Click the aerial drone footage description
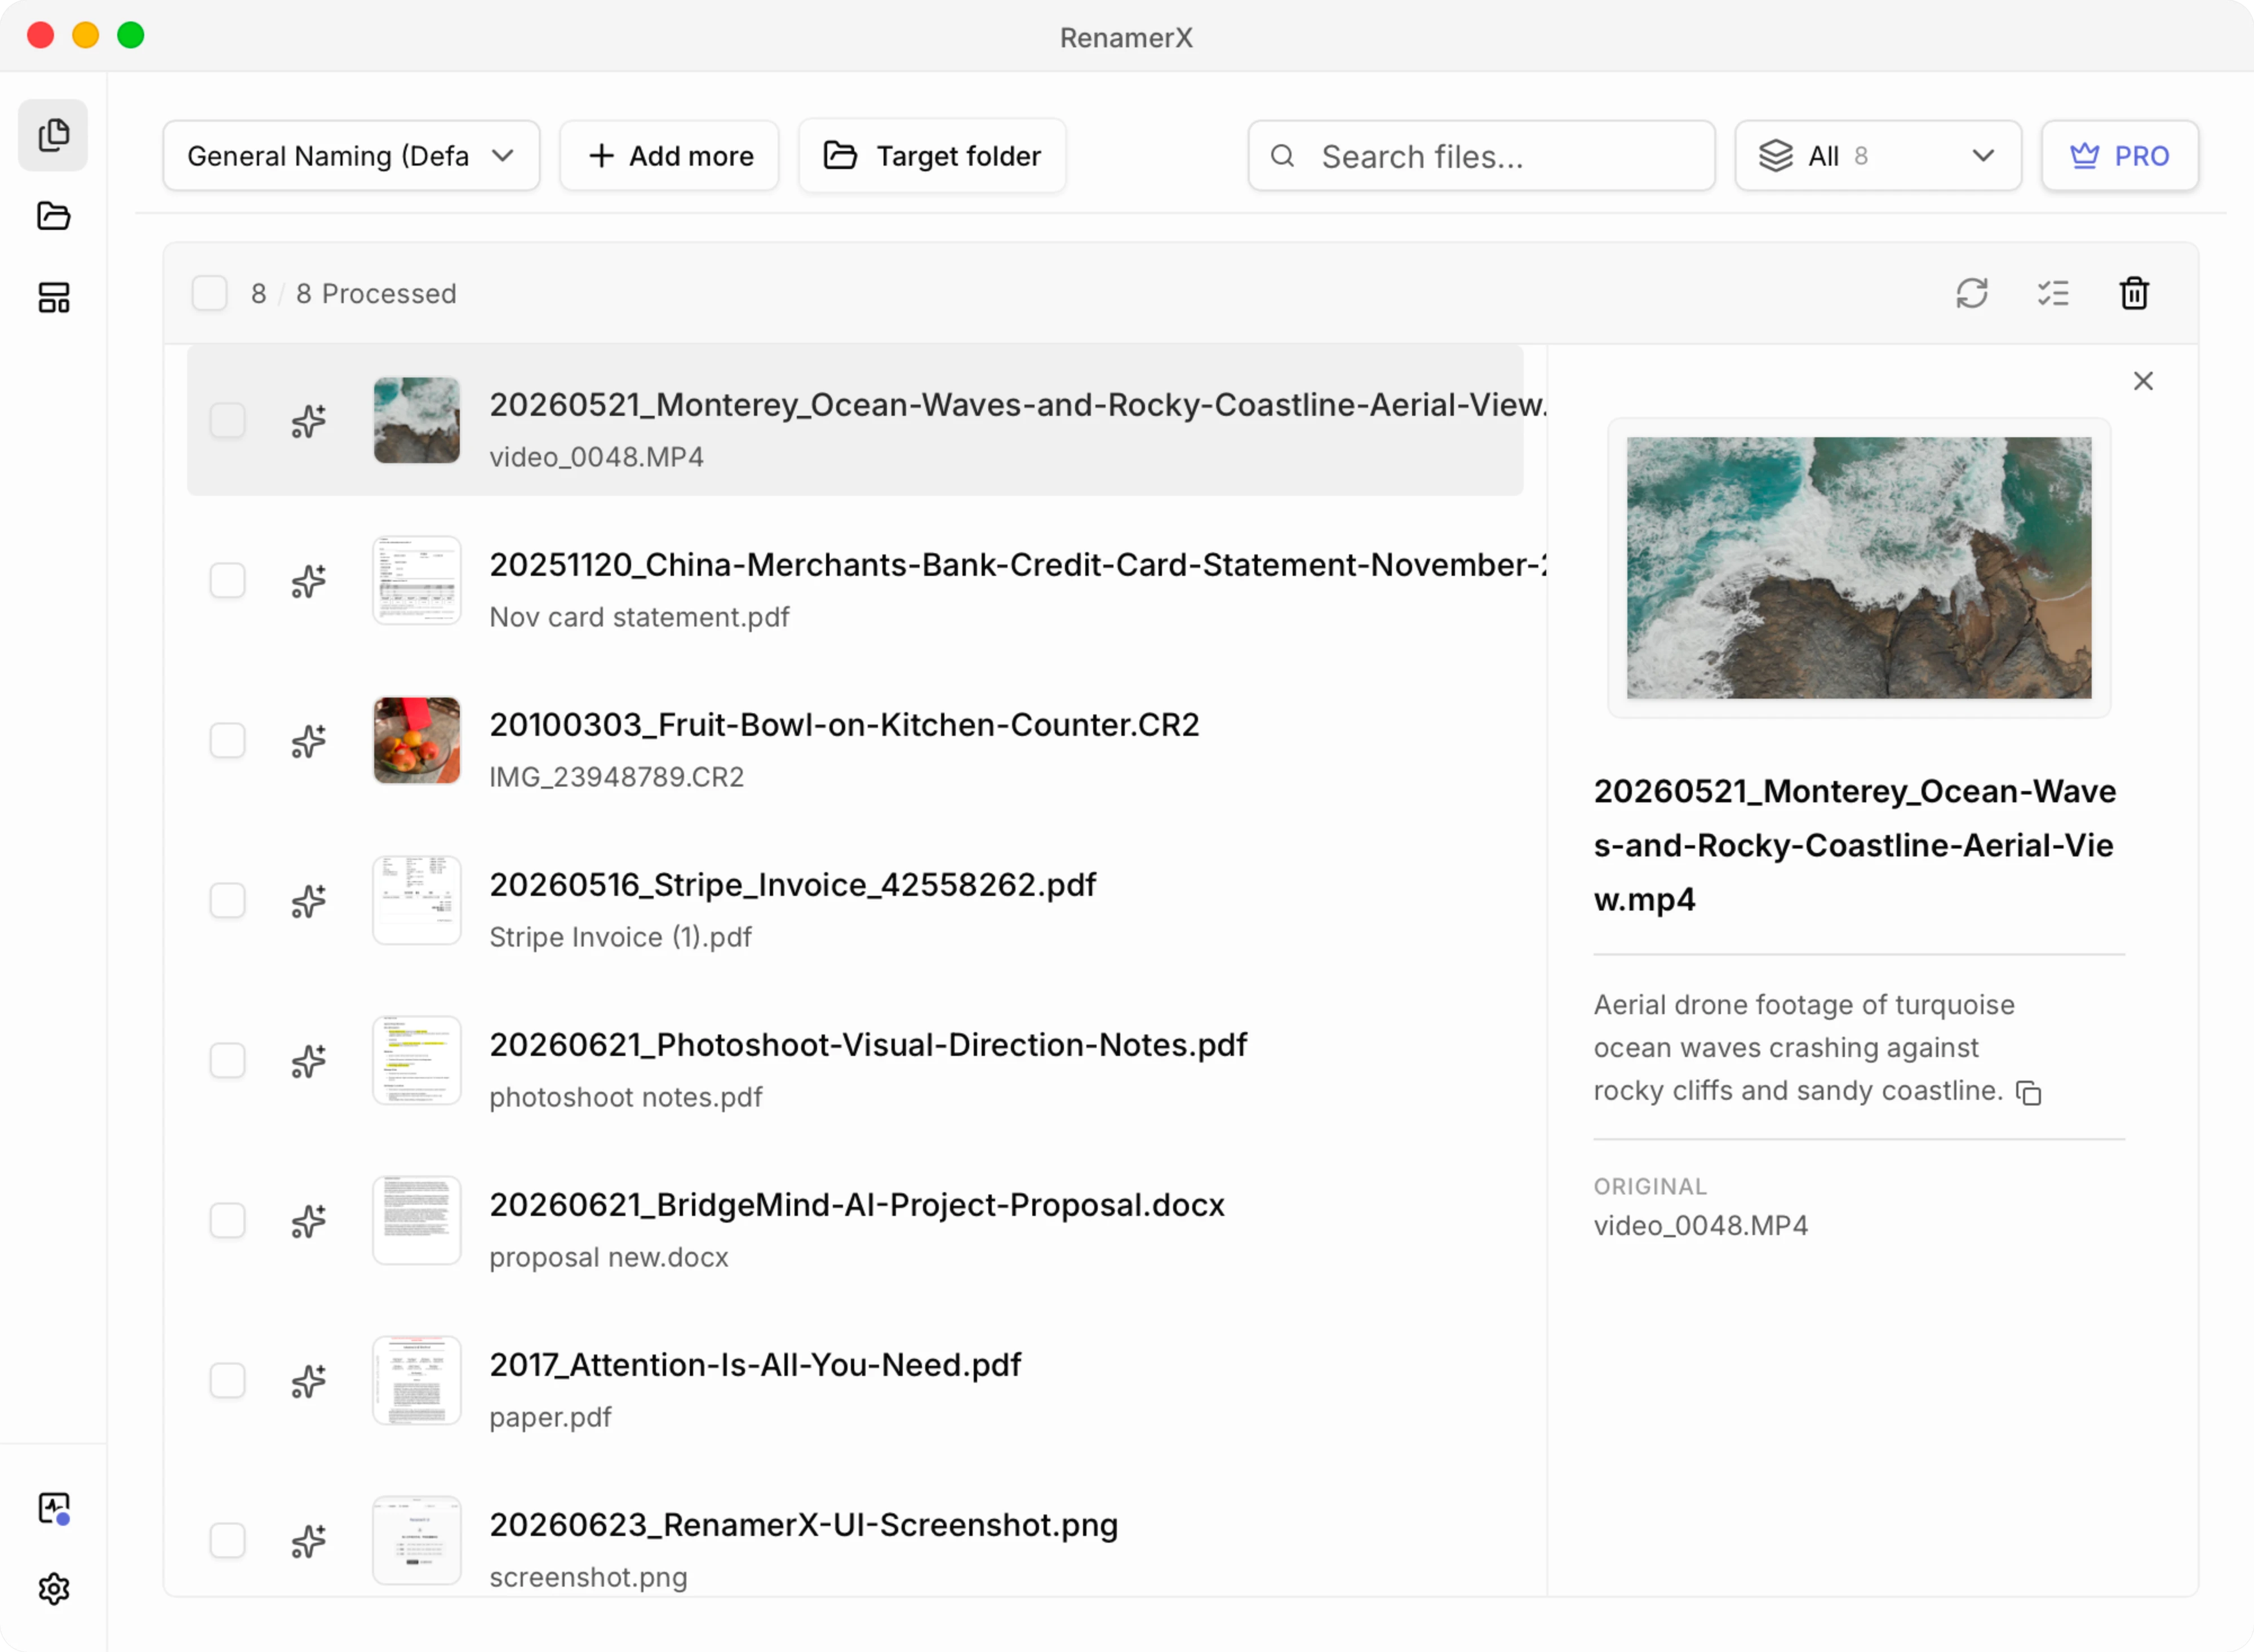The height and width of the screenshot is (1652, 2254). coord(1803,1047)
